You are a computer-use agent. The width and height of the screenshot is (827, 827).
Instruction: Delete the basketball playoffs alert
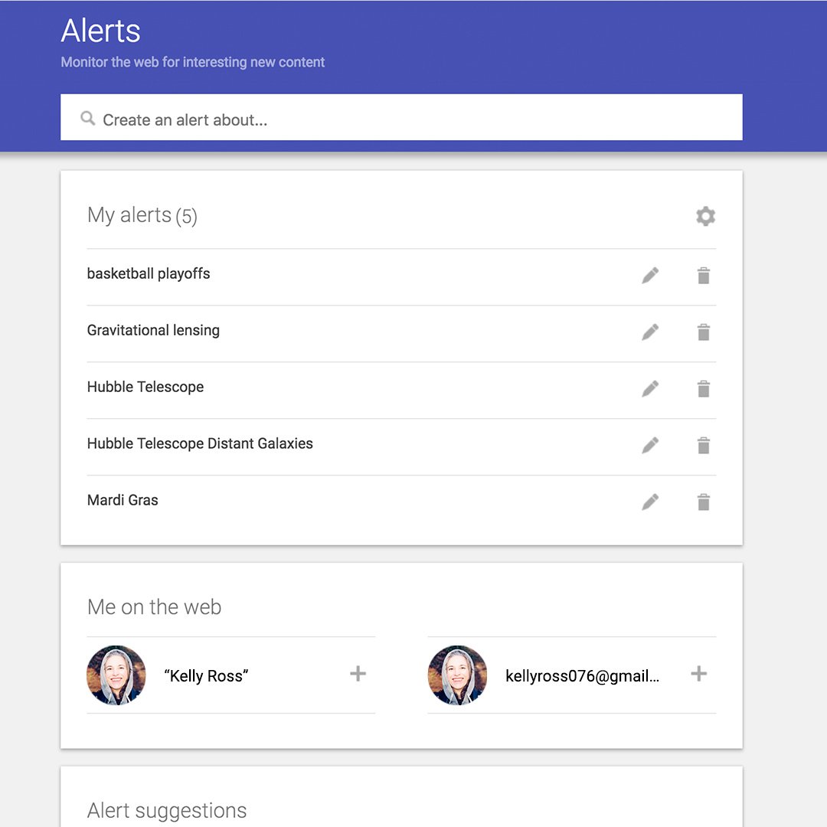coord(703,275)
